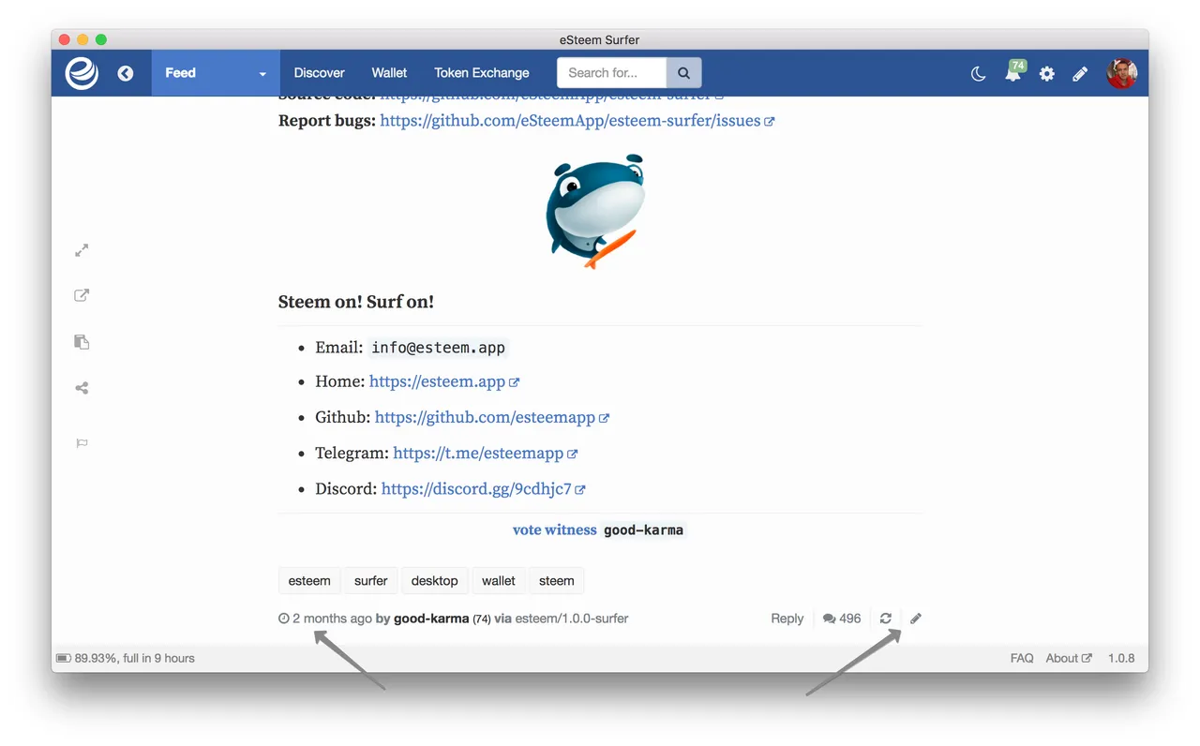
Task: Toggle night mode moon icon
Action: click(978, 73)
